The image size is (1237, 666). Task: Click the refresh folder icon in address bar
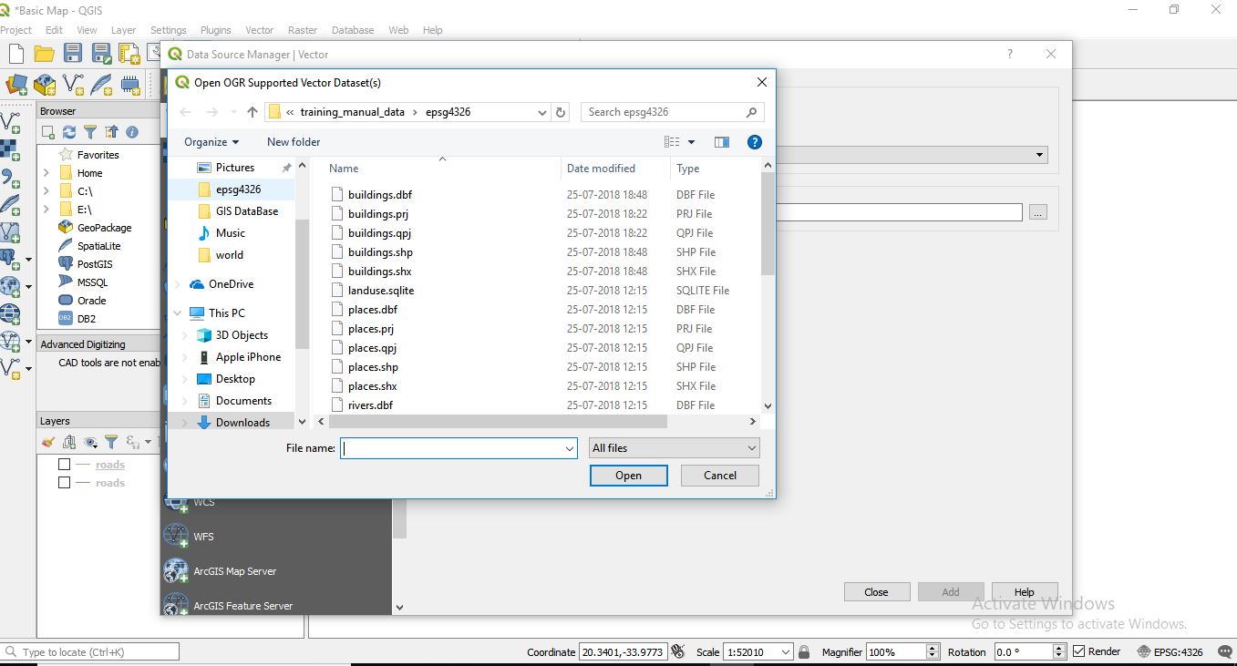[x=561, y=112]
